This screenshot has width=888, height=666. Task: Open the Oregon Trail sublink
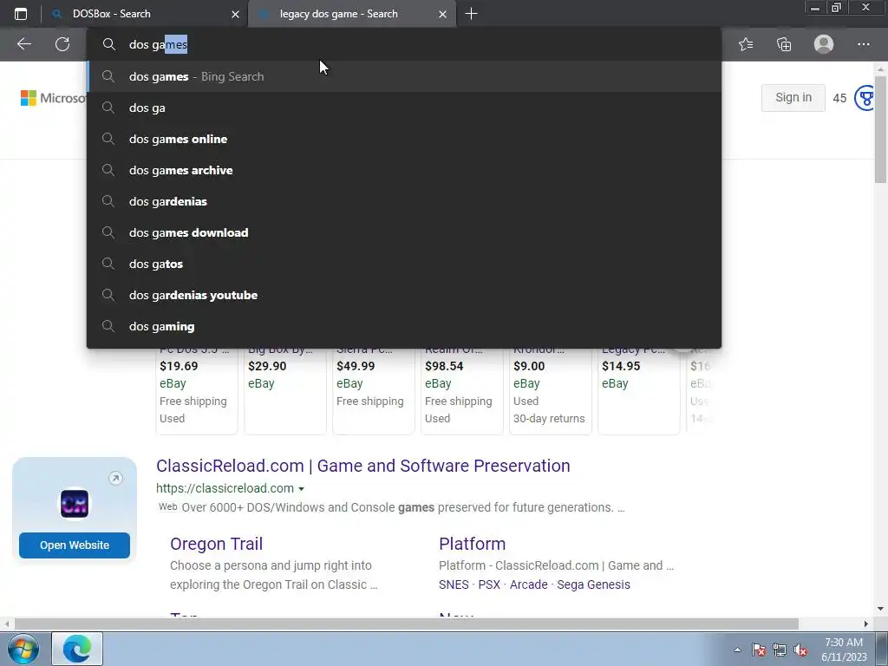point(216,544)
